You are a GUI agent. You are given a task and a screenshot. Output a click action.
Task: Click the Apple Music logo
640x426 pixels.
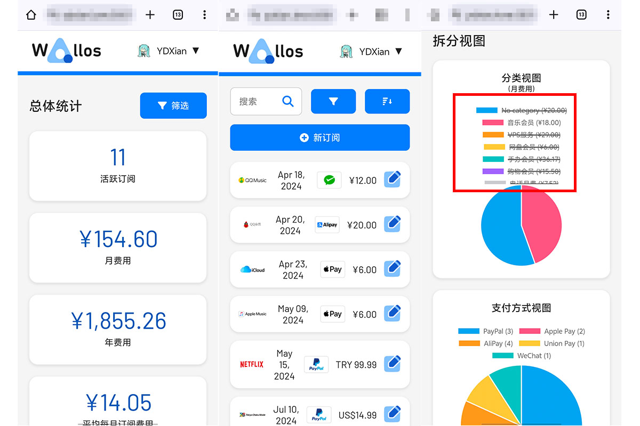[252, 314]
